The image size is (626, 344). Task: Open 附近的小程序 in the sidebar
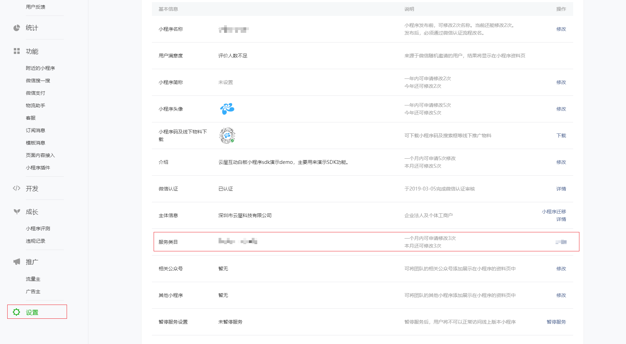tap(40, 68)
